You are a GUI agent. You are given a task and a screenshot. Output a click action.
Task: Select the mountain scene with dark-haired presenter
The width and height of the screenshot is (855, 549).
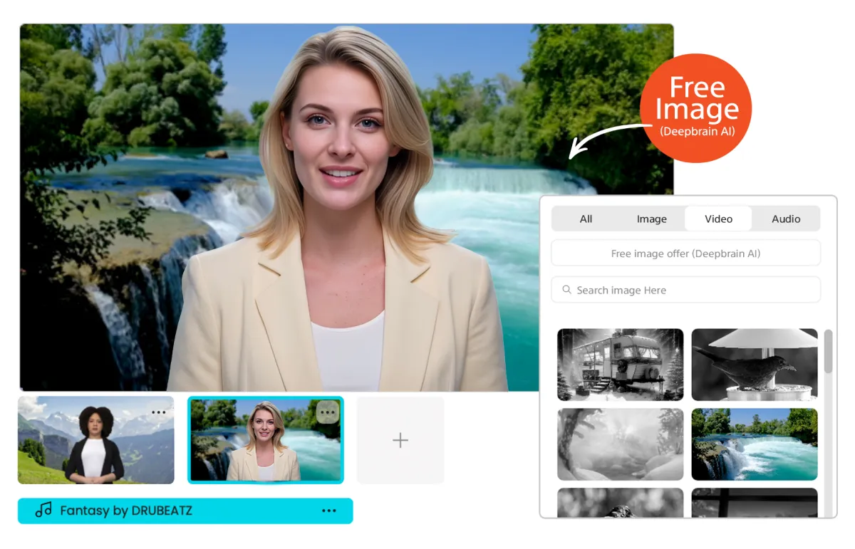click(x=96, y=440)
